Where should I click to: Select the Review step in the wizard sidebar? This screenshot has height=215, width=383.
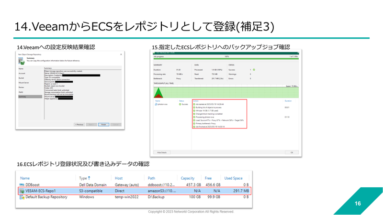(x=22, y=87)
